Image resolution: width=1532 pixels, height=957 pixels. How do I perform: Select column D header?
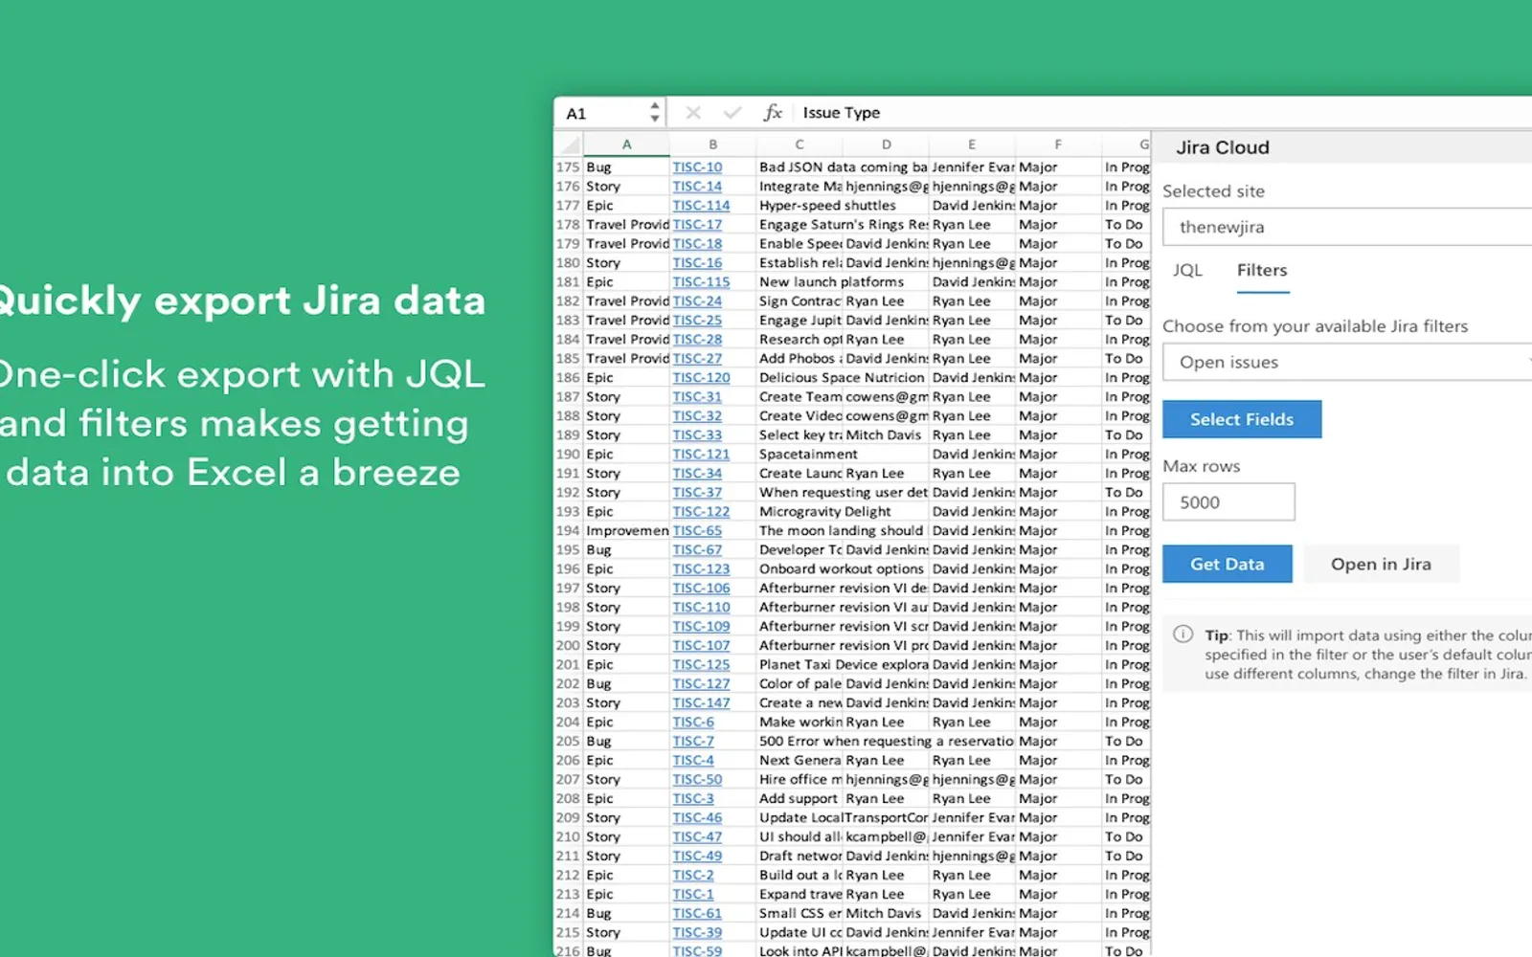click(887, 145)
